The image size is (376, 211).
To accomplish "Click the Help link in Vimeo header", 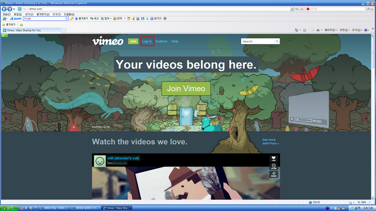I will click(x=175, y=41).
